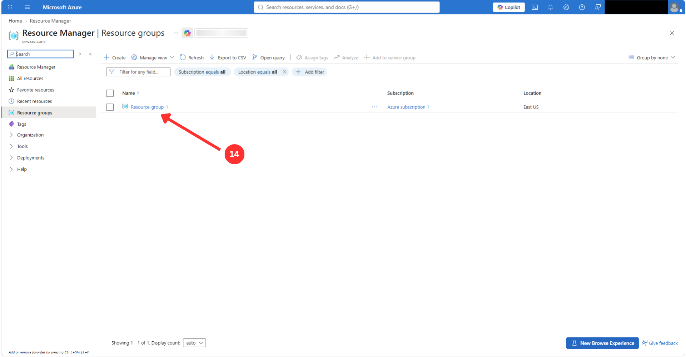Expand the Organization menu section
Viewport: 686px width, 357px height.
[30, 135]
